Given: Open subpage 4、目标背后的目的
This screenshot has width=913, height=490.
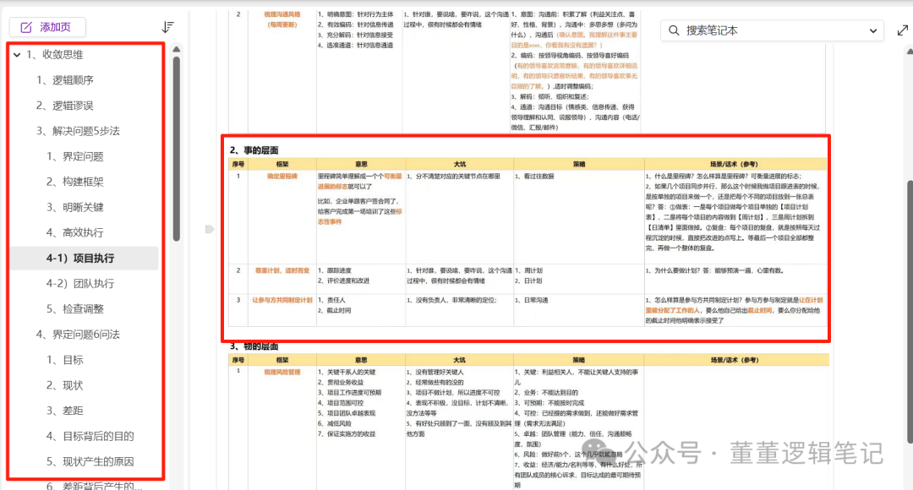Looking at the screenshot, I should point(90,437).
